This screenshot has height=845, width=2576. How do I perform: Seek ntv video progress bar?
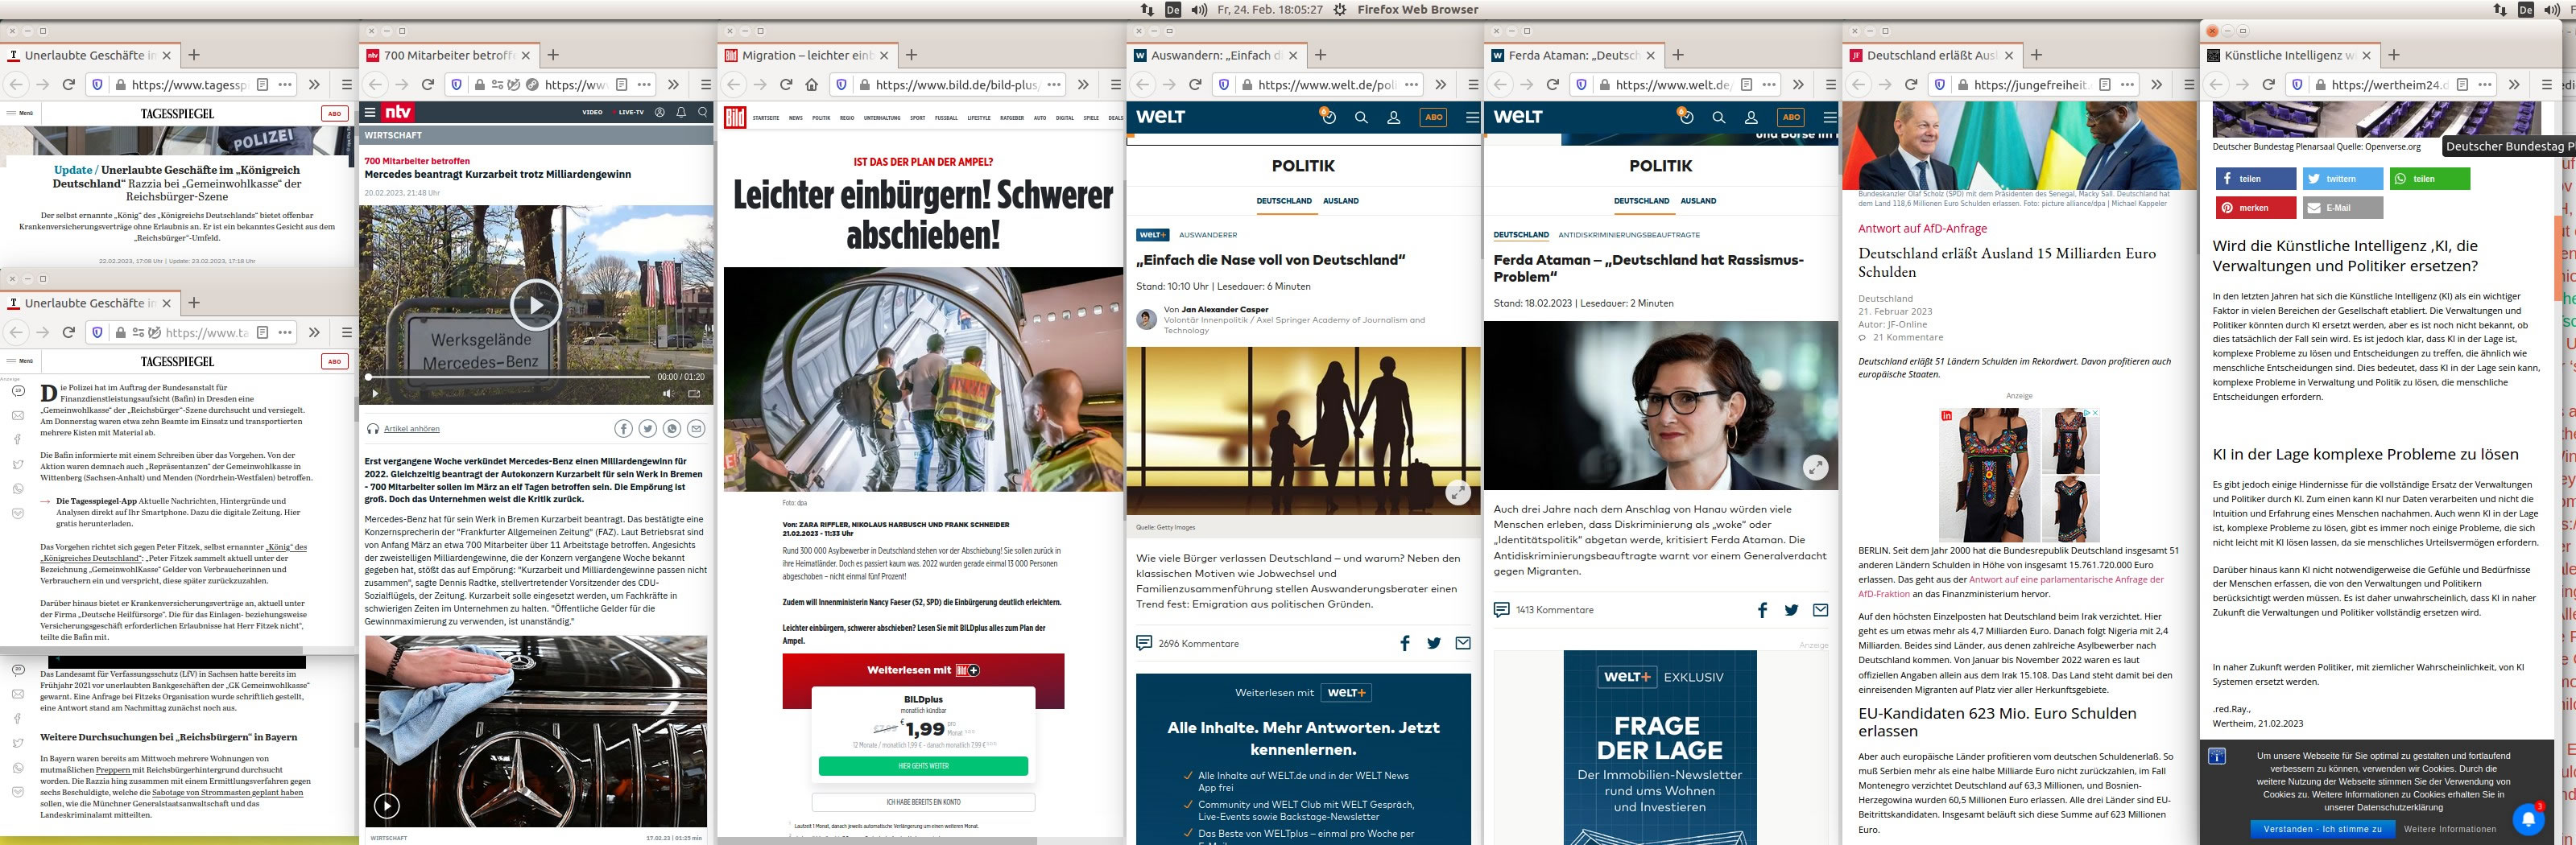[x=509, y=377]
